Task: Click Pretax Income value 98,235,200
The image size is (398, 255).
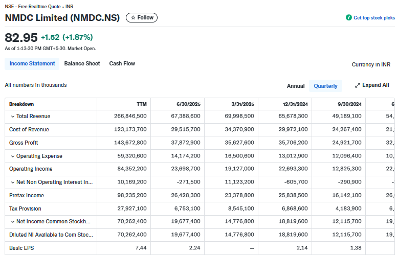Action: coord(132,195)
